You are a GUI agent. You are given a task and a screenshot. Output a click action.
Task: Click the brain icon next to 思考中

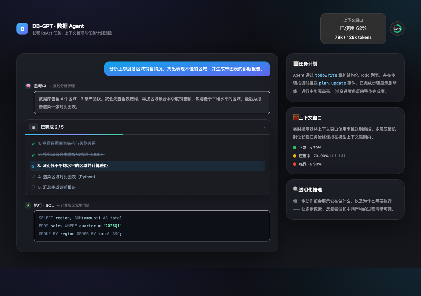(x=28, y=86)
